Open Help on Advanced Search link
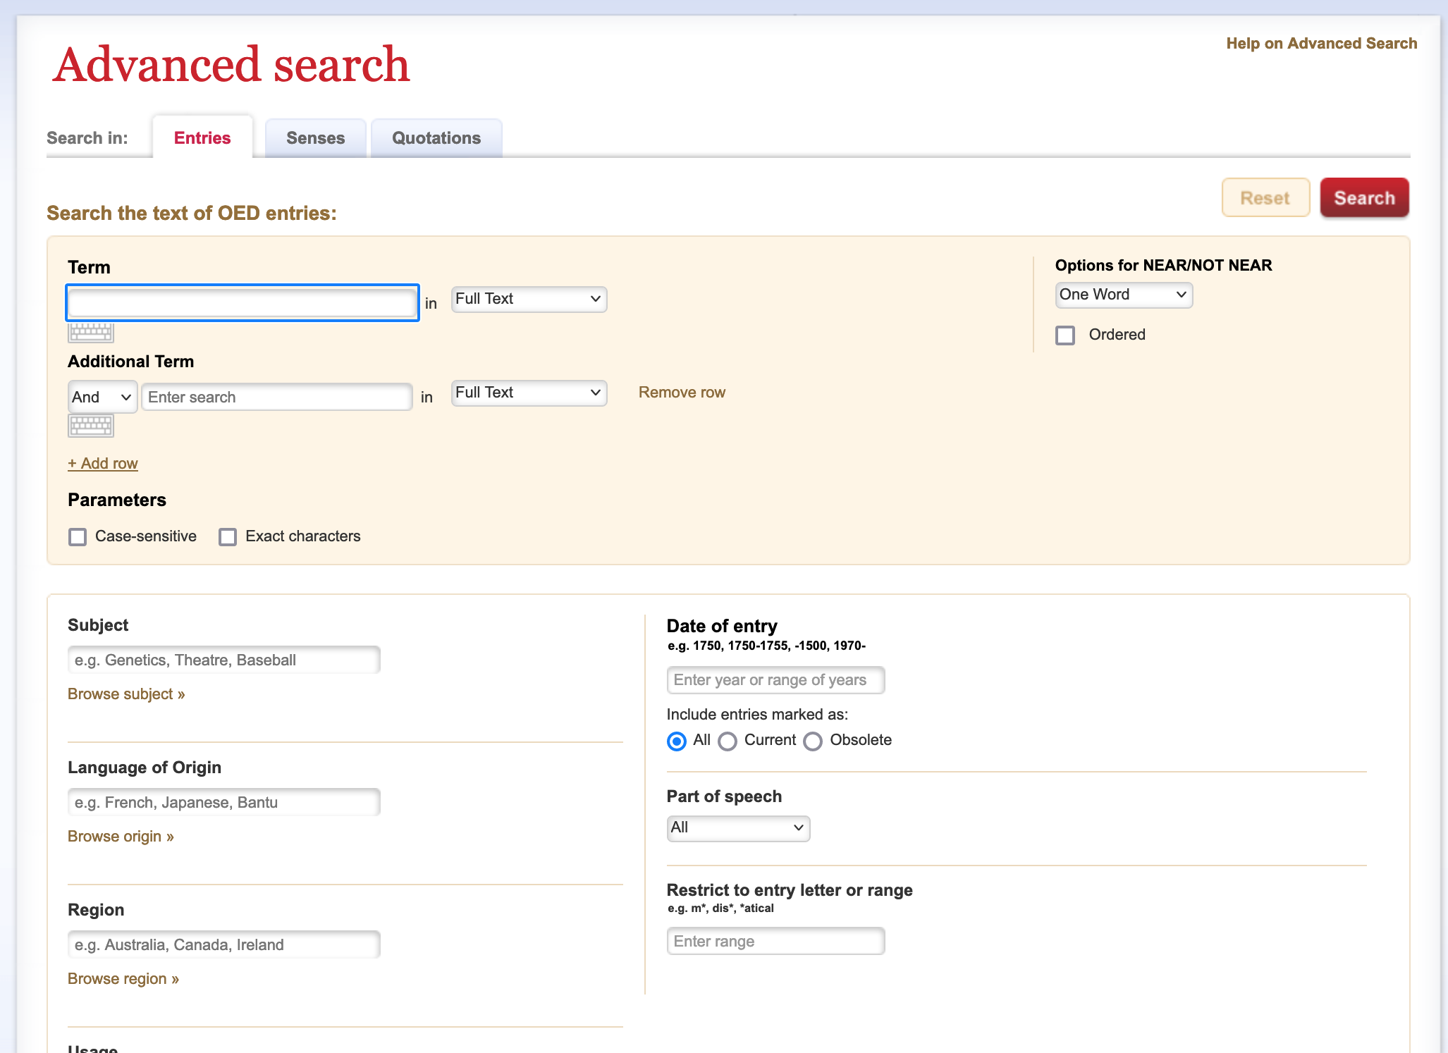This screenshot has width=1448, height=1053. pyautogui.click(x=1322, y=44)
